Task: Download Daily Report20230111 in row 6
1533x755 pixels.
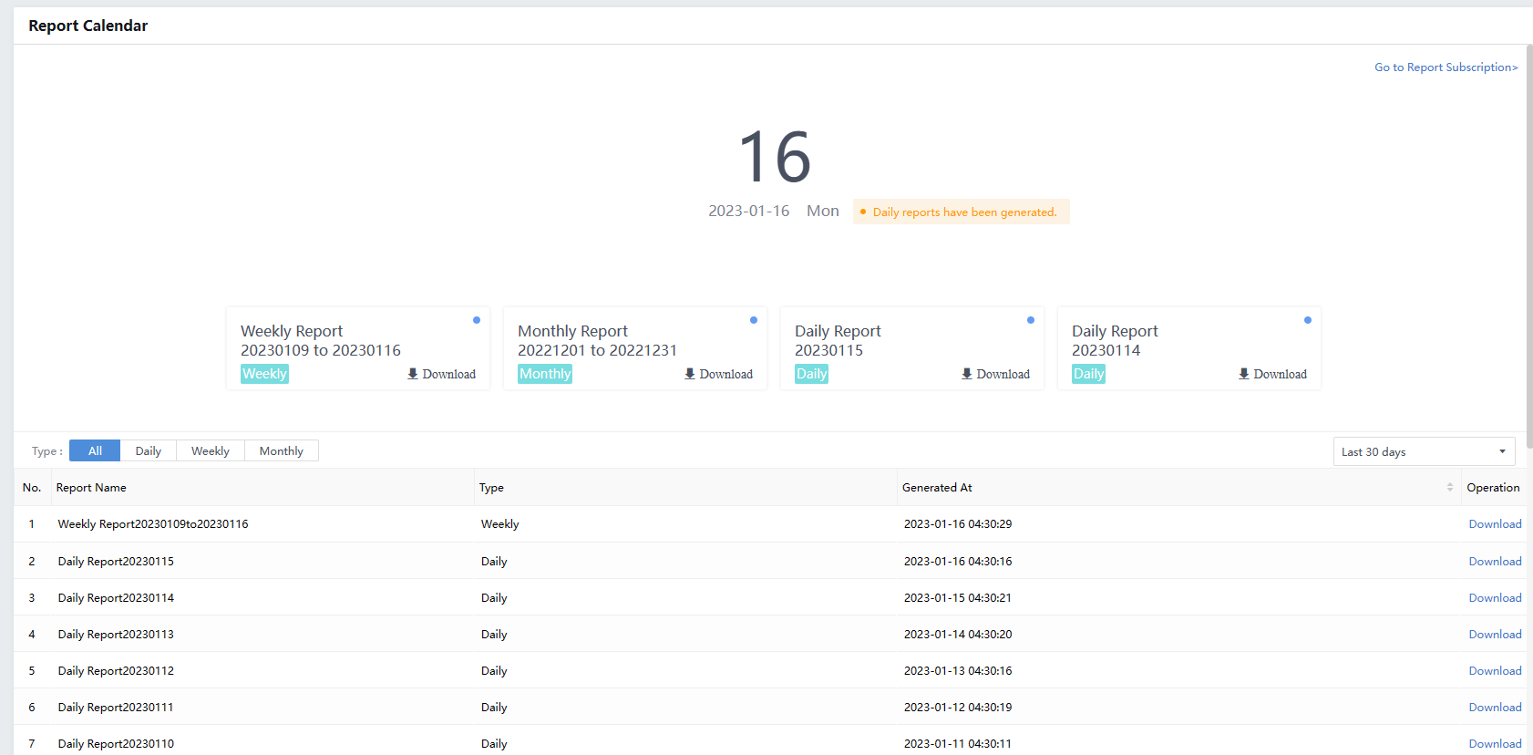Action: tap(1495, 708)
